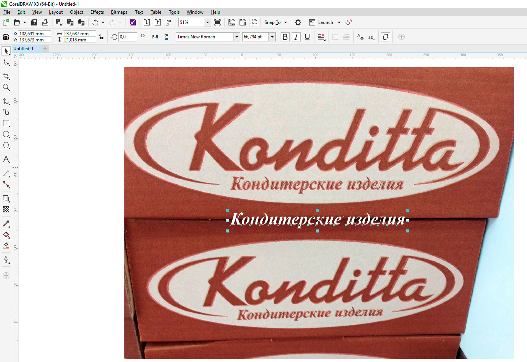Click the Mirror vertically icon

(x=166, y=37)
